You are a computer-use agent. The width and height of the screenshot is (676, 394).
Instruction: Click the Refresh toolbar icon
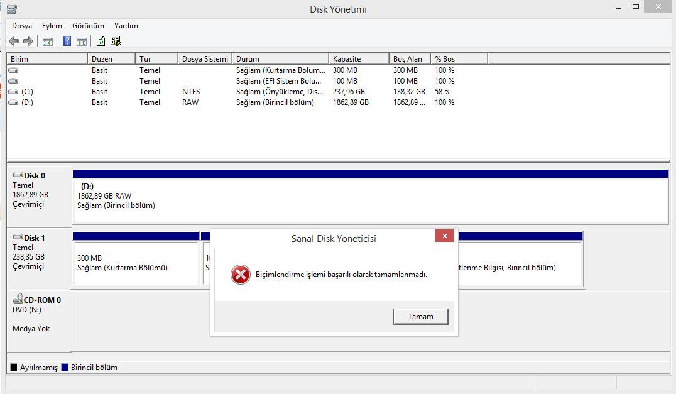101,41
